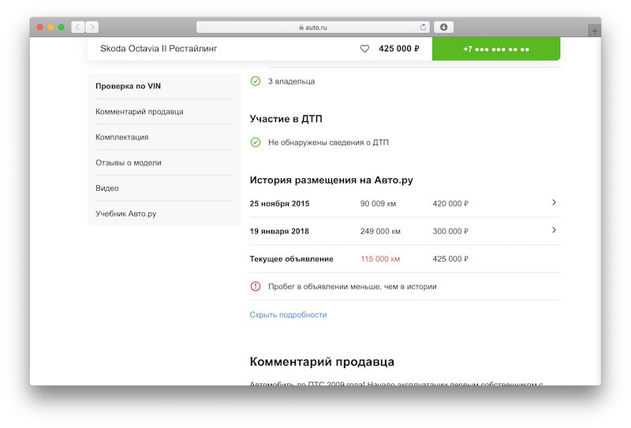
Task: Click the Пробег в объявлении меньше warning text
Action: click(x=353, y=286)
